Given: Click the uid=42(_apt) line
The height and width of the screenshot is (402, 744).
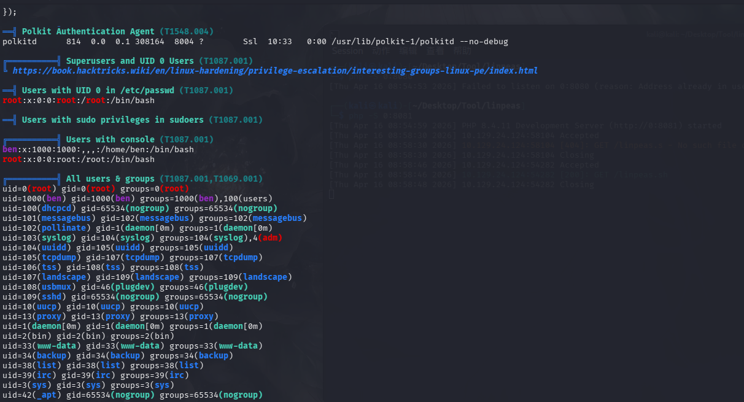Looking at the screenshot, I should [132, 395].
